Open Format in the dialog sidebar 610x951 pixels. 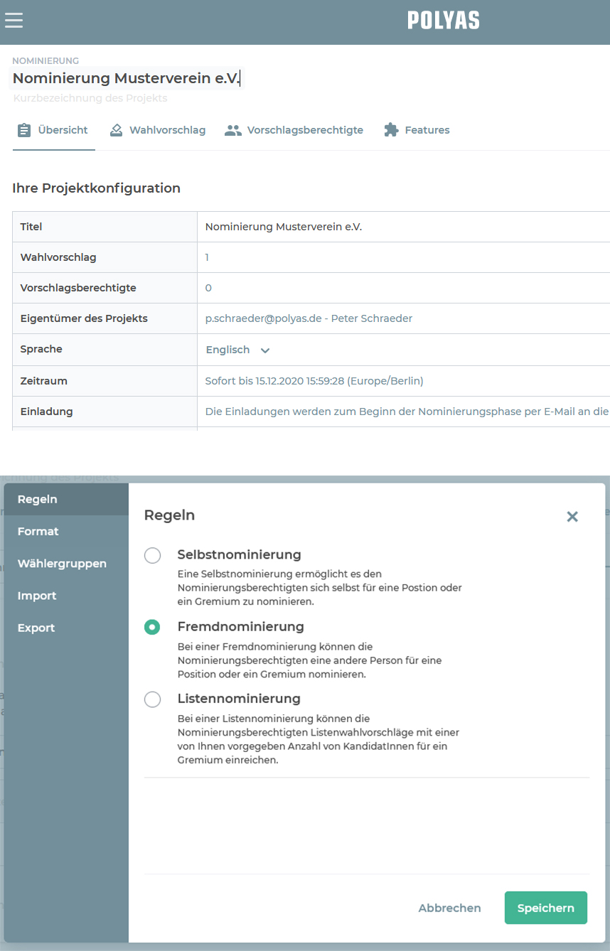click(66, 532)
